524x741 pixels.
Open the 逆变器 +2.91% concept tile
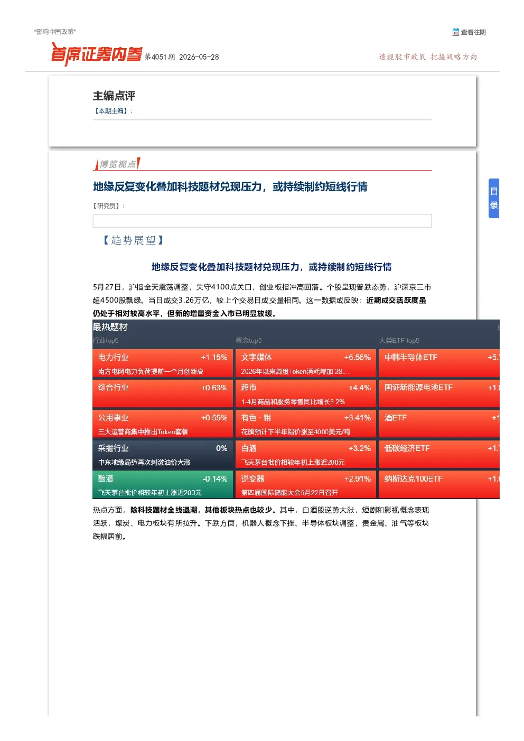point(306,485)
